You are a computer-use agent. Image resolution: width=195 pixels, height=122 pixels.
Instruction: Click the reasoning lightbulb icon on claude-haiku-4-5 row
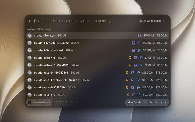pos(130,58)
